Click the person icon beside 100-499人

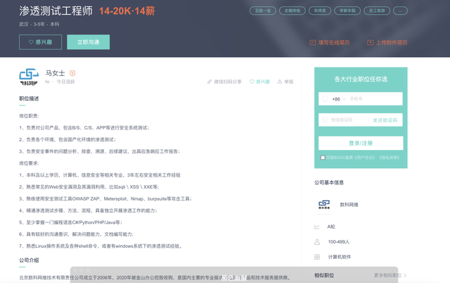pyautogui.click(x=317, y=242)
